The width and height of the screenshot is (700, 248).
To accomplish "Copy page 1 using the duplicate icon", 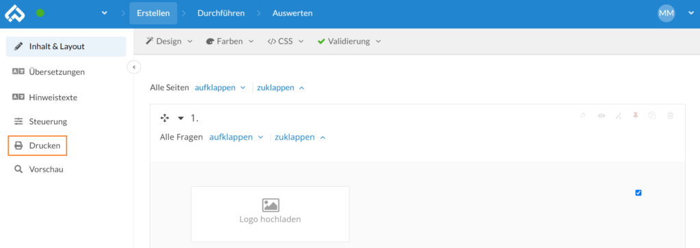I will tap(652, 116).
